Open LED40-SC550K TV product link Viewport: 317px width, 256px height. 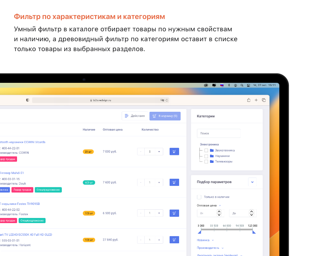click(x=26, y=235)
